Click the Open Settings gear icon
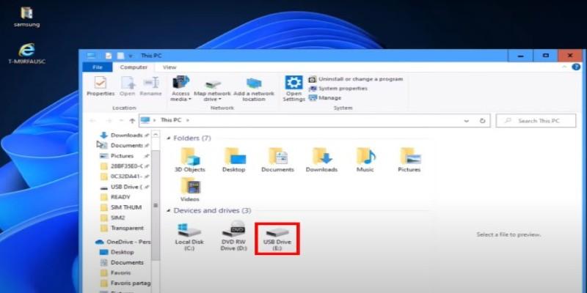 point(293,83)
